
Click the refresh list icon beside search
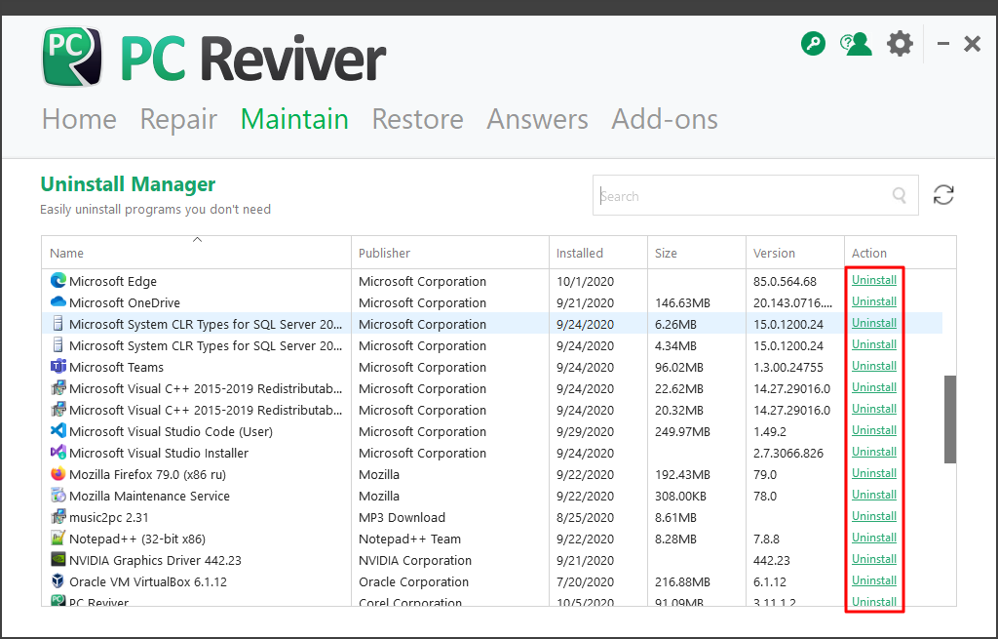943,195
